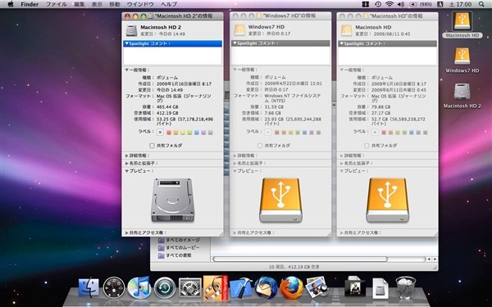The image size is (492, 307).
Task: Expand 詳細情報 in Macintosh HD 2 window
Action: click(127, 156)
